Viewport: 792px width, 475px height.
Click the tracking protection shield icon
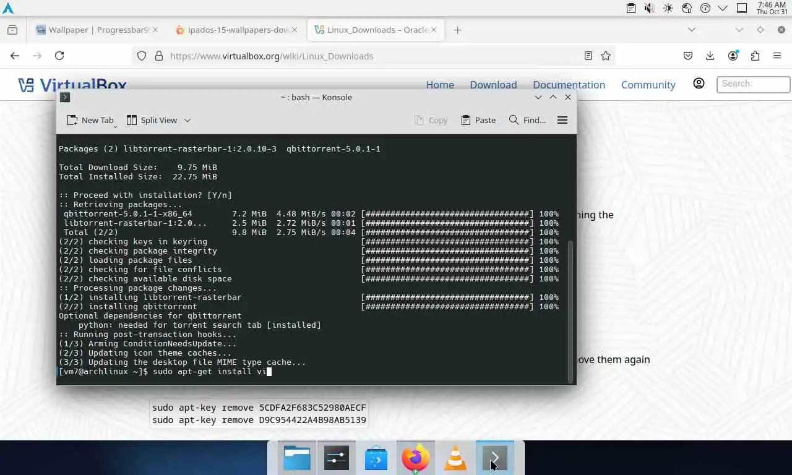coord(142,56)
